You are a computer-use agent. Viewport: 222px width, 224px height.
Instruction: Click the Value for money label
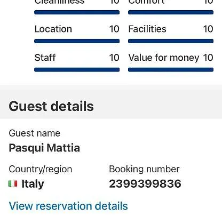[x=164, y=58]
